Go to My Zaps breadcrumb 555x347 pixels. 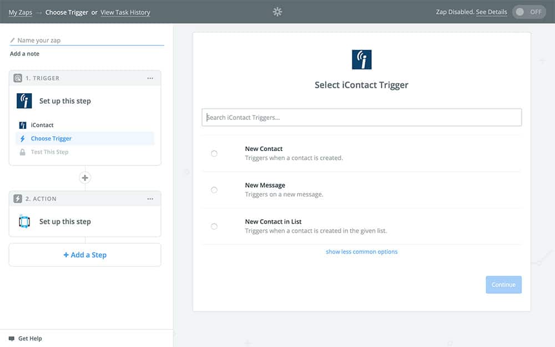tap(20, 12)
